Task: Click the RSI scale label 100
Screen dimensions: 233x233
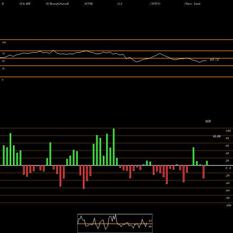Action: click(4, 42)
